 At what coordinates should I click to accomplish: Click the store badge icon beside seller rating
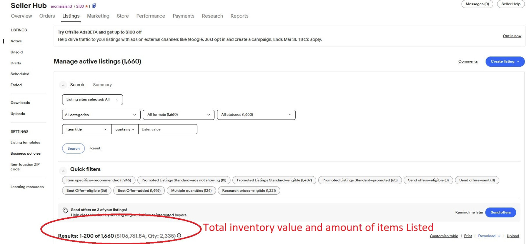pos(94,6)
